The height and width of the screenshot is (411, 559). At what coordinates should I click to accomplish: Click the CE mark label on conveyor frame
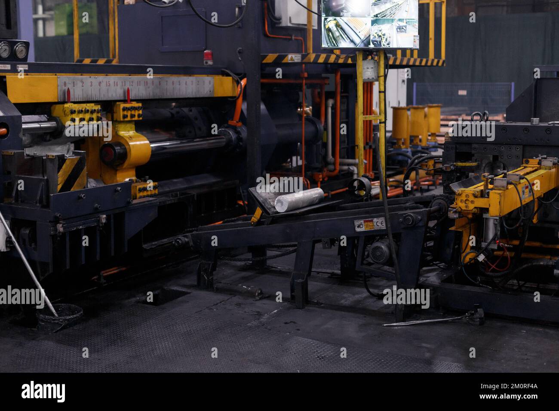point(380,223)
